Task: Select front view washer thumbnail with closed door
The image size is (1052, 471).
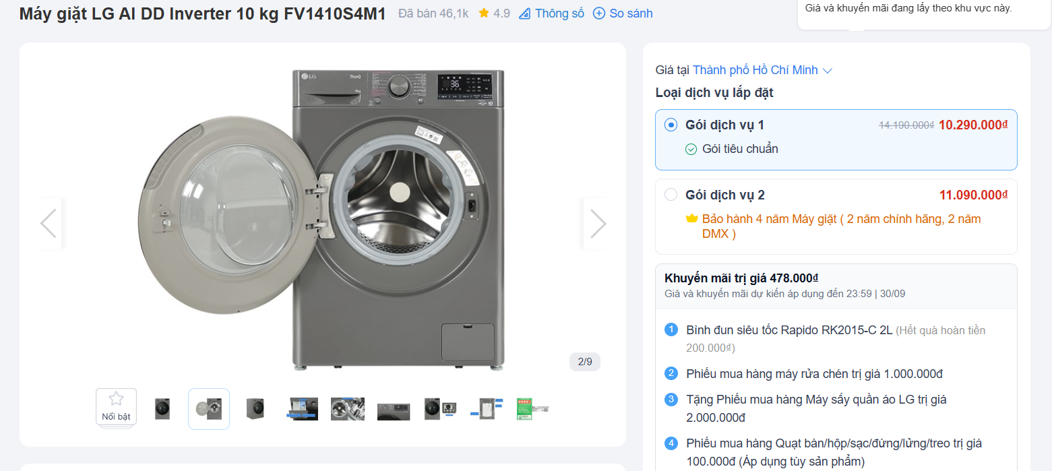Action: (162, 409)
